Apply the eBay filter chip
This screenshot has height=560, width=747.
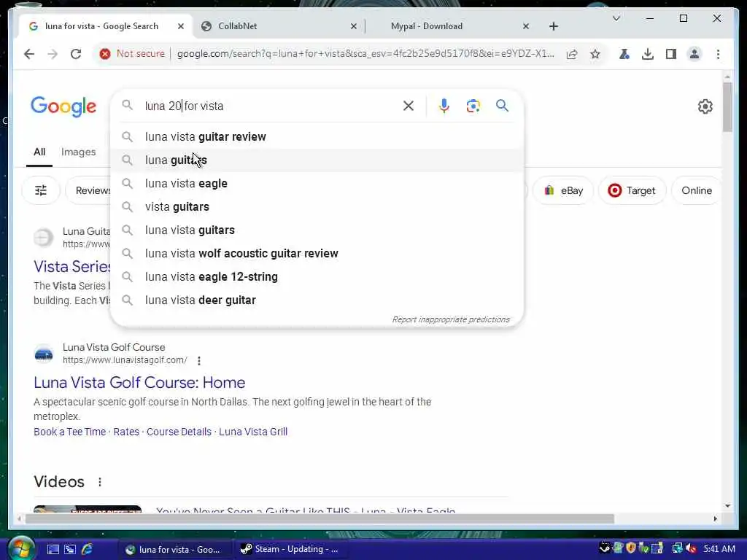564,190
